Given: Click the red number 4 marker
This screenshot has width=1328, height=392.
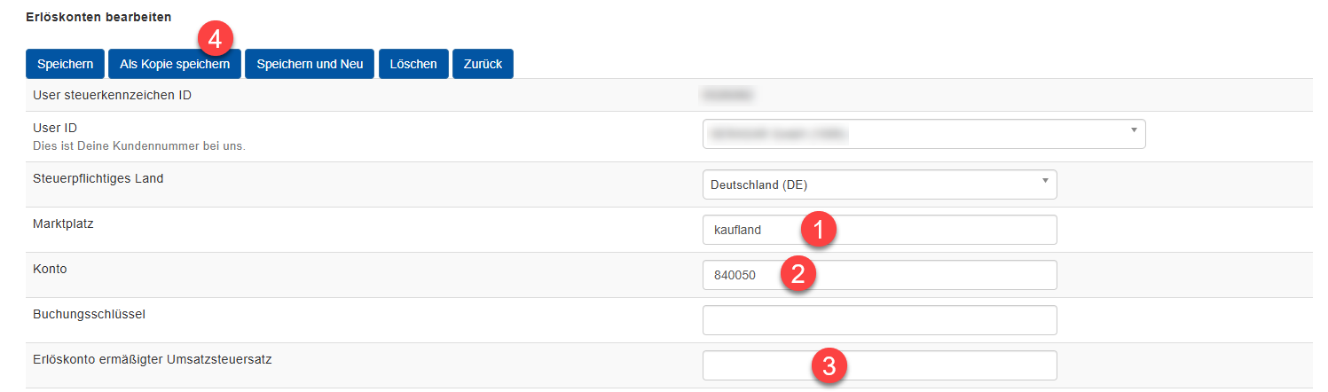Looking at the screenshot, I should [x=215, y=39].
